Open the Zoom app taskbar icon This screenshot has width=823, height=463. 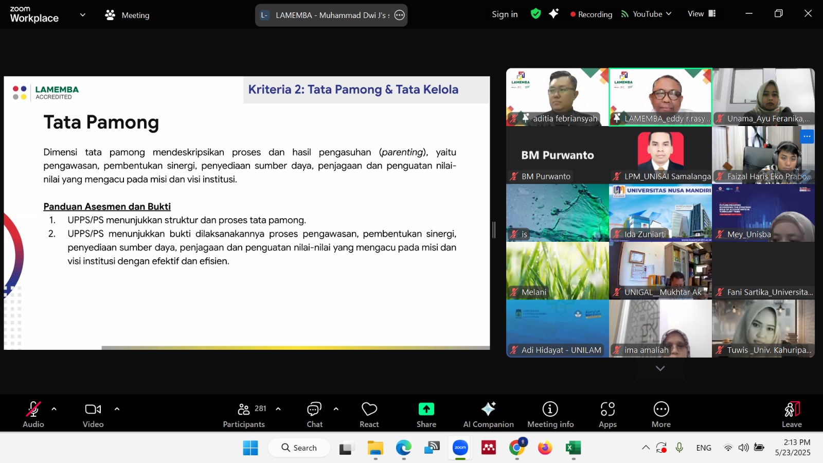point(460,448)
